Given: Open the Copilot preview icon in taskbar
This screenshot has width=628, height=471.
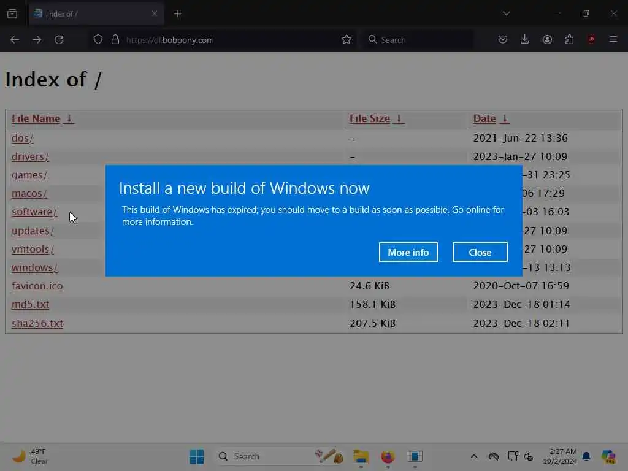Looking at the screenshot, I should [x=608, y=456].
